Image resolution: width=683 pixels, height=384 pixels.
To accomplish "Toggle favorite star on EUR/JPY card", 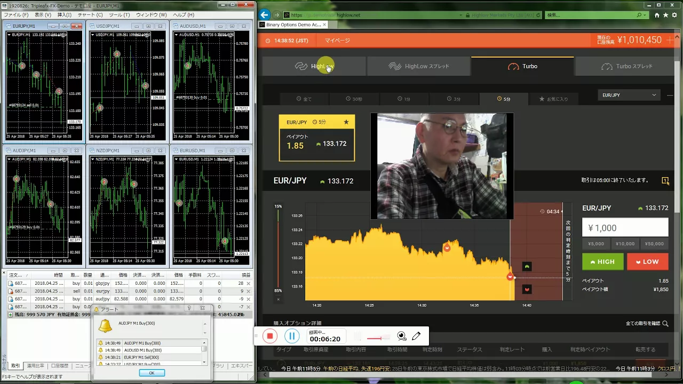I will coord(346,122).
